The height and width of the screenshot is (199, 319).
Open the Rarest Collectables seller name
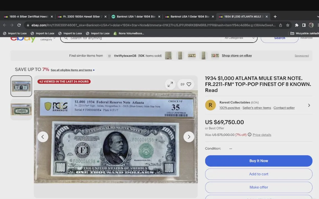pyautogui.click(x=235, y=102)
